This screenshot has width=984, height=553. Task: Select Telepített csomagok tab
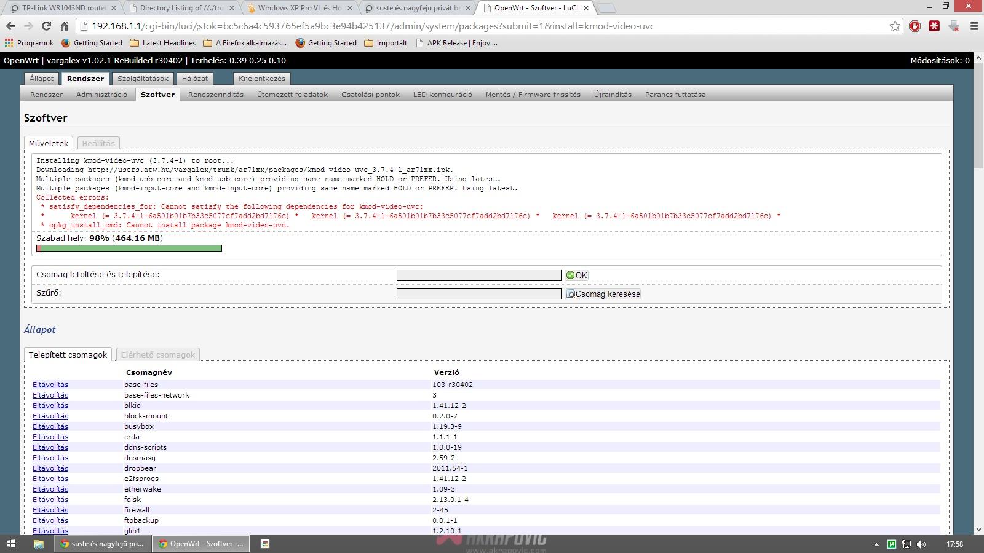68,355
